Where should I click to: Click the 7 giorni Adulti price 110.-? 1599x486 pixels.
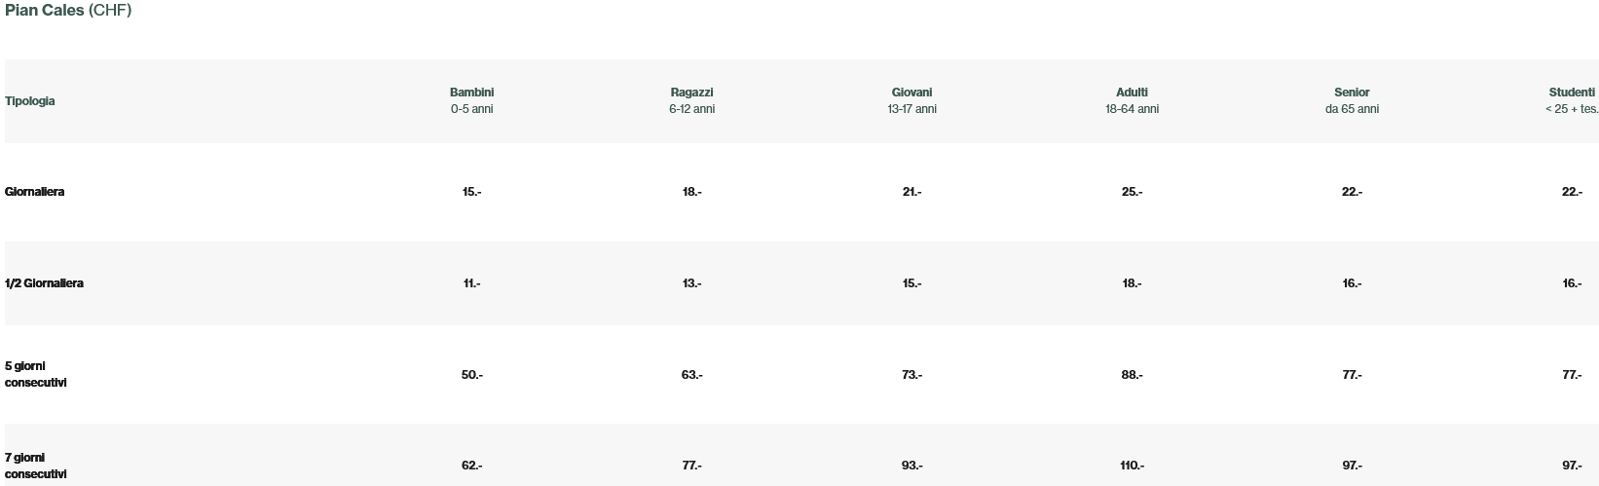(1133, 466)
